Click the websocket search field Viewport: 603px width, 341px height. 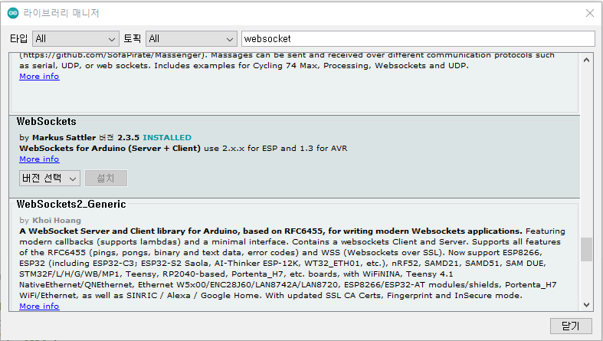click(x=418, y=39)
